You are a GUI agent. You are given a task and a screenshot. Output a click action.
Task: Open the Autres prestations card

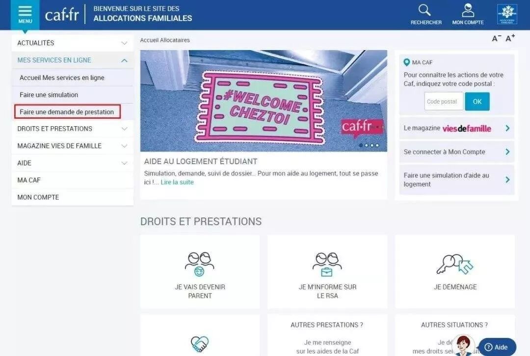tap(327, 335)
